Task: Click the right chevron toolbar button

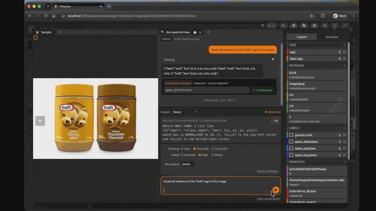Action: coord(345,26)
